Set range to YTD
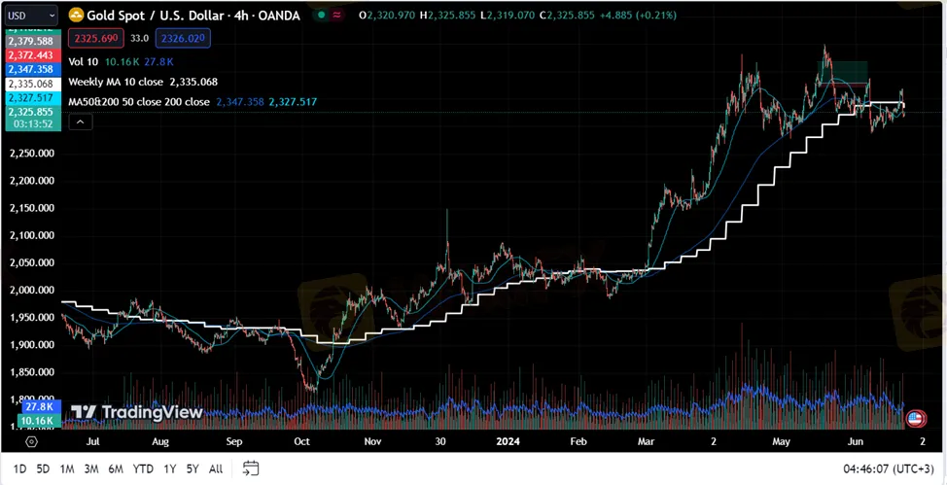The height and width of the screenshot is (485, 947). click(x=143, y=468)
